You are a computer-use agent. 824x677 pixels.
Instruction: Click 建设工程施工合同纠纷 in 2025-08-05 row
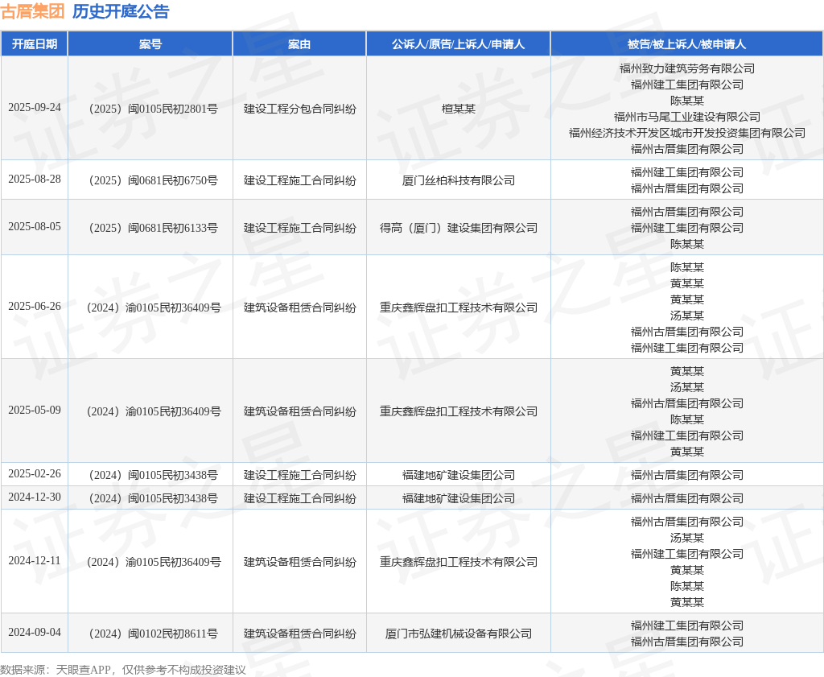click(x=299, y=228)
